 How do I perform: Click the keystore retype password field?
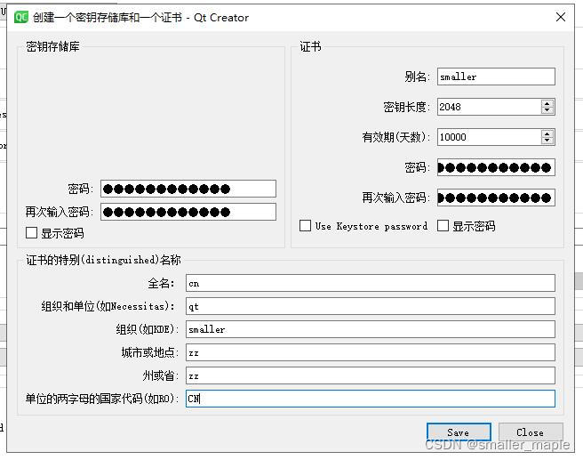188,212
